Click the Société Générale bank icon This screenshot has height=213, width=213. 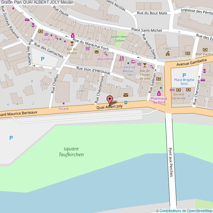click(179, 90)
